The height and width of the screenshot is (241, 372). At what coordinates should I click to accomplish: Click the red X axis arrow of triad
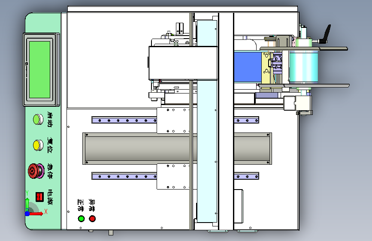(36, 214)
